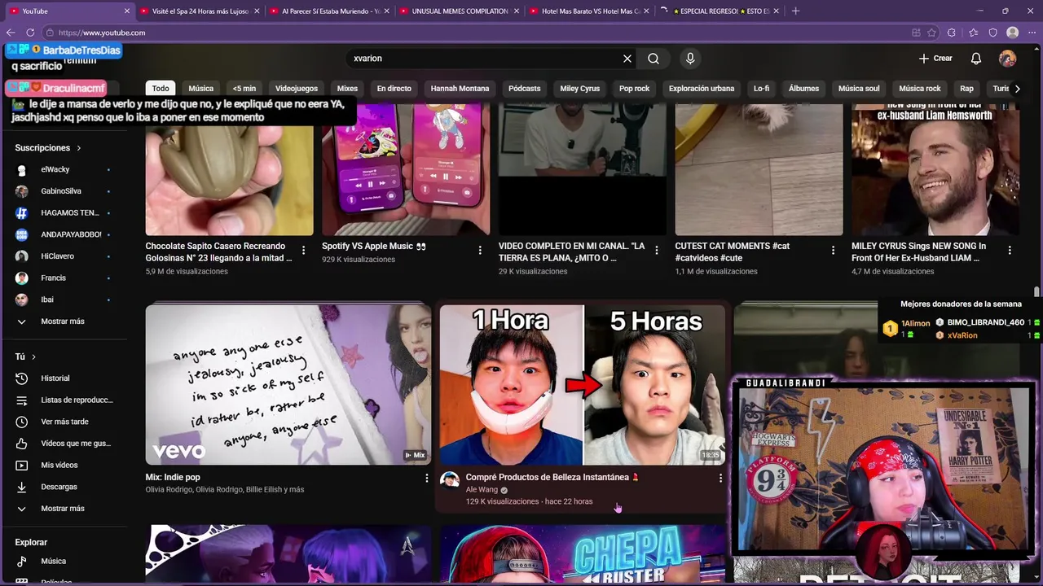Select the Exploración urbana chip

pyautogui.click(x=702, y=89)
